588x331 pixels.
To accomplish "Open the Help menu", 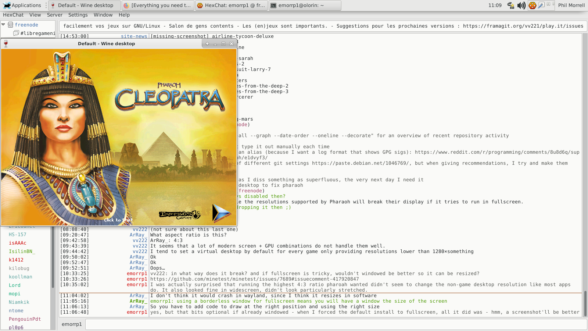I will (x=124, y=15).
